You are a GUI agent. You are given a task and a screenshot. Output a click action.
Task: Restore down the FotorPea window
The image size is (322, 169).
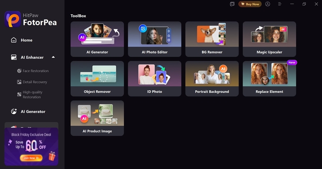304,4
